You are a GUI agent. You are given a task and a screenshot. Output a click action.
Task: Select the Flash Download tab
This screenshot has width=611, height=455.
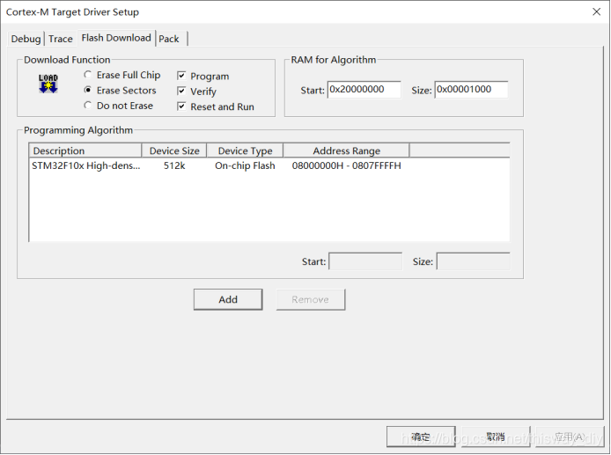(116, 38)
